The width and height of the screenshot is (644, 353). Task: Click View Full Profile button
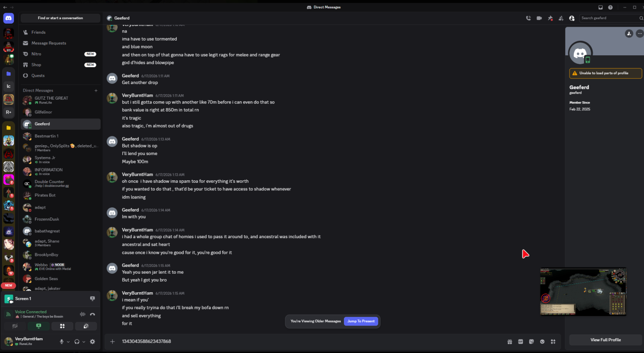tap(606, 340)
